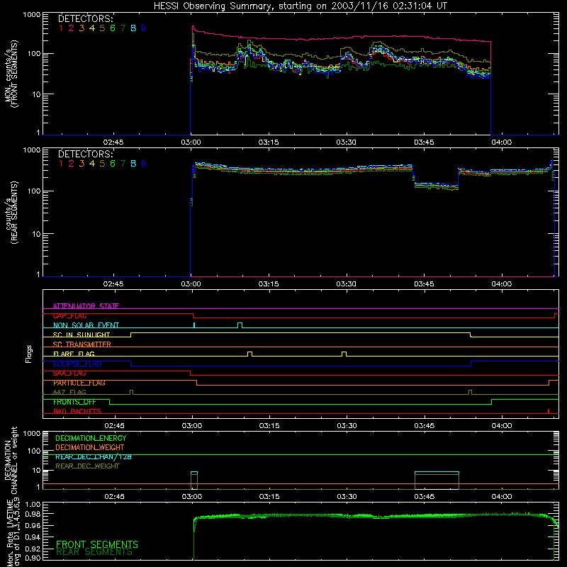Pick detector 1 in rear segments legend
567x567 pixels.
(61, 164)
